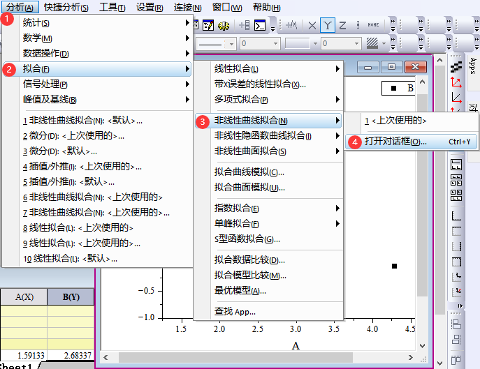Click the align left objects icon
This screenshot has height=369, width=480.
(x=456, y=324)
